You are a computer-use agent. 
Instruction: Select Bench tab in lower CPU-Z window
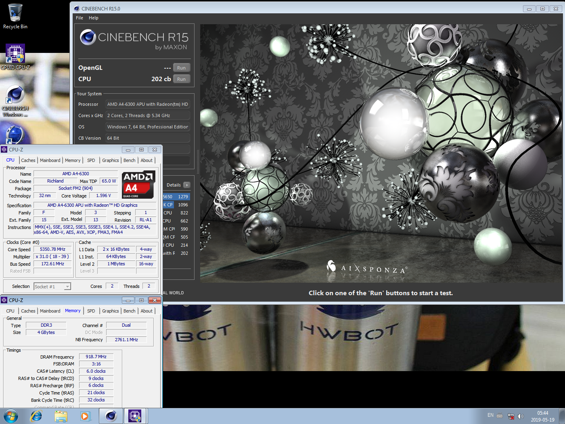130,311
